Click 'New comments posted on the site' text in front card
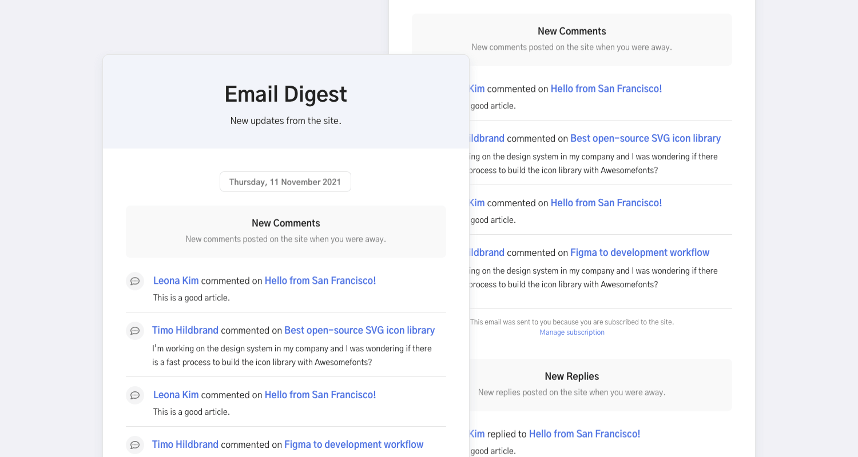Viewport: 858px width, 457px height. pyautogui.click(x=286, y=239)
